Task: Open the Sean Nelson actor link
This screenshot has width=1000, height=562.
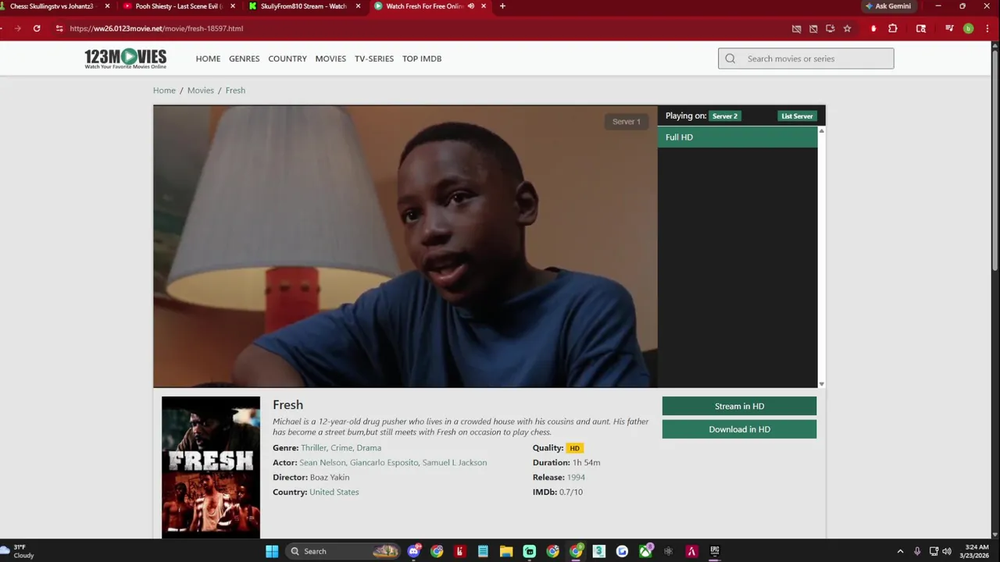Action: [322, 463]
